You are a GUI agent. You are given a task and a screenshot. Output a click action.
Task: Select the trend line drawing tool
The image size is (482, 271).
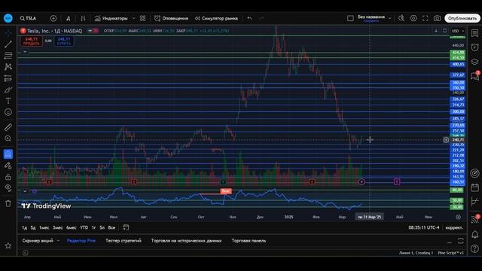8,44
